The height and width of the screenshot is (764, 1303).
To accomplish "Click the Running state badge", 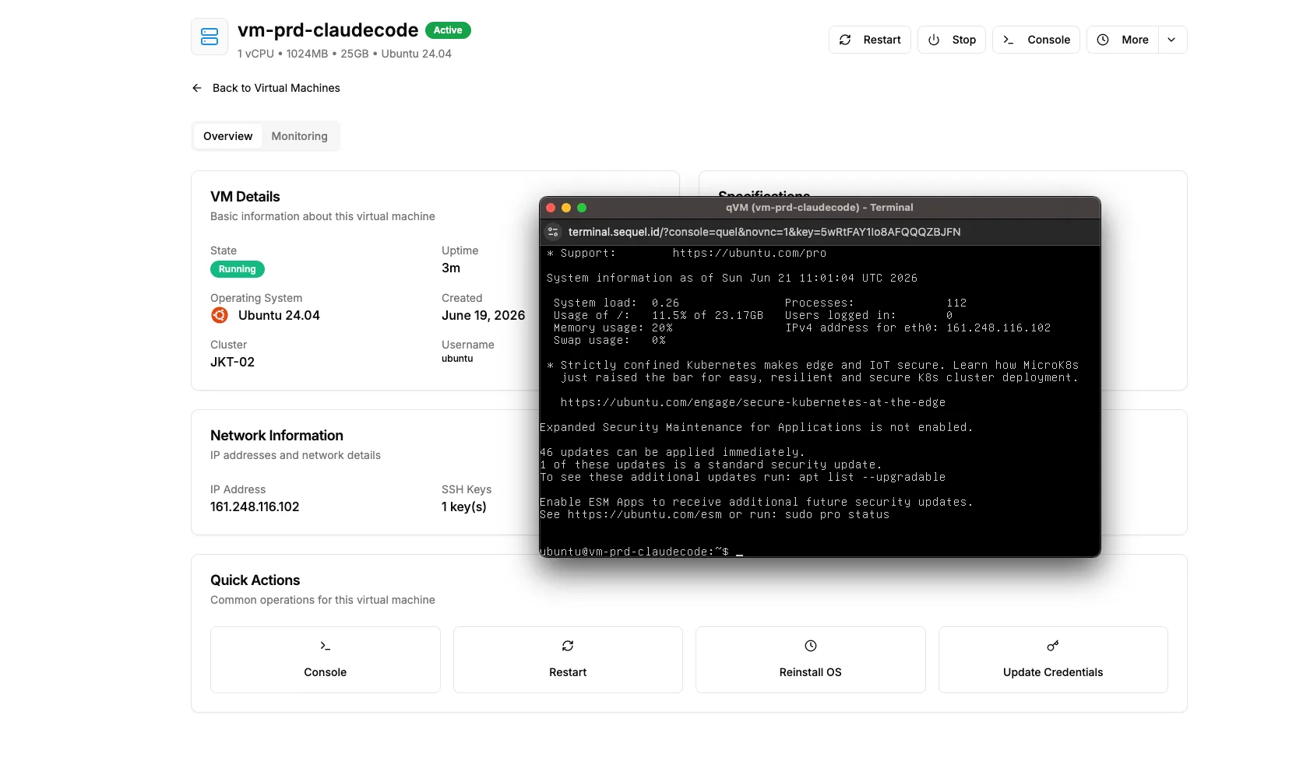I will point(237,269).
